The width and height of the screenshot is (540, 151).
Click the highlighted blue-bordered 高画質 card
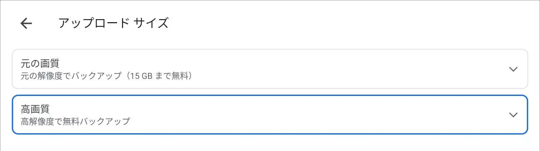pyautogui.click(x=270, y=115)
